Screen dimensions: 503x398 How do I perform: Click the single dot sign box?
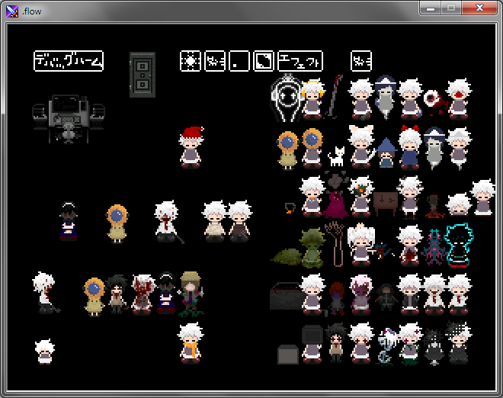tap(239, 61)
